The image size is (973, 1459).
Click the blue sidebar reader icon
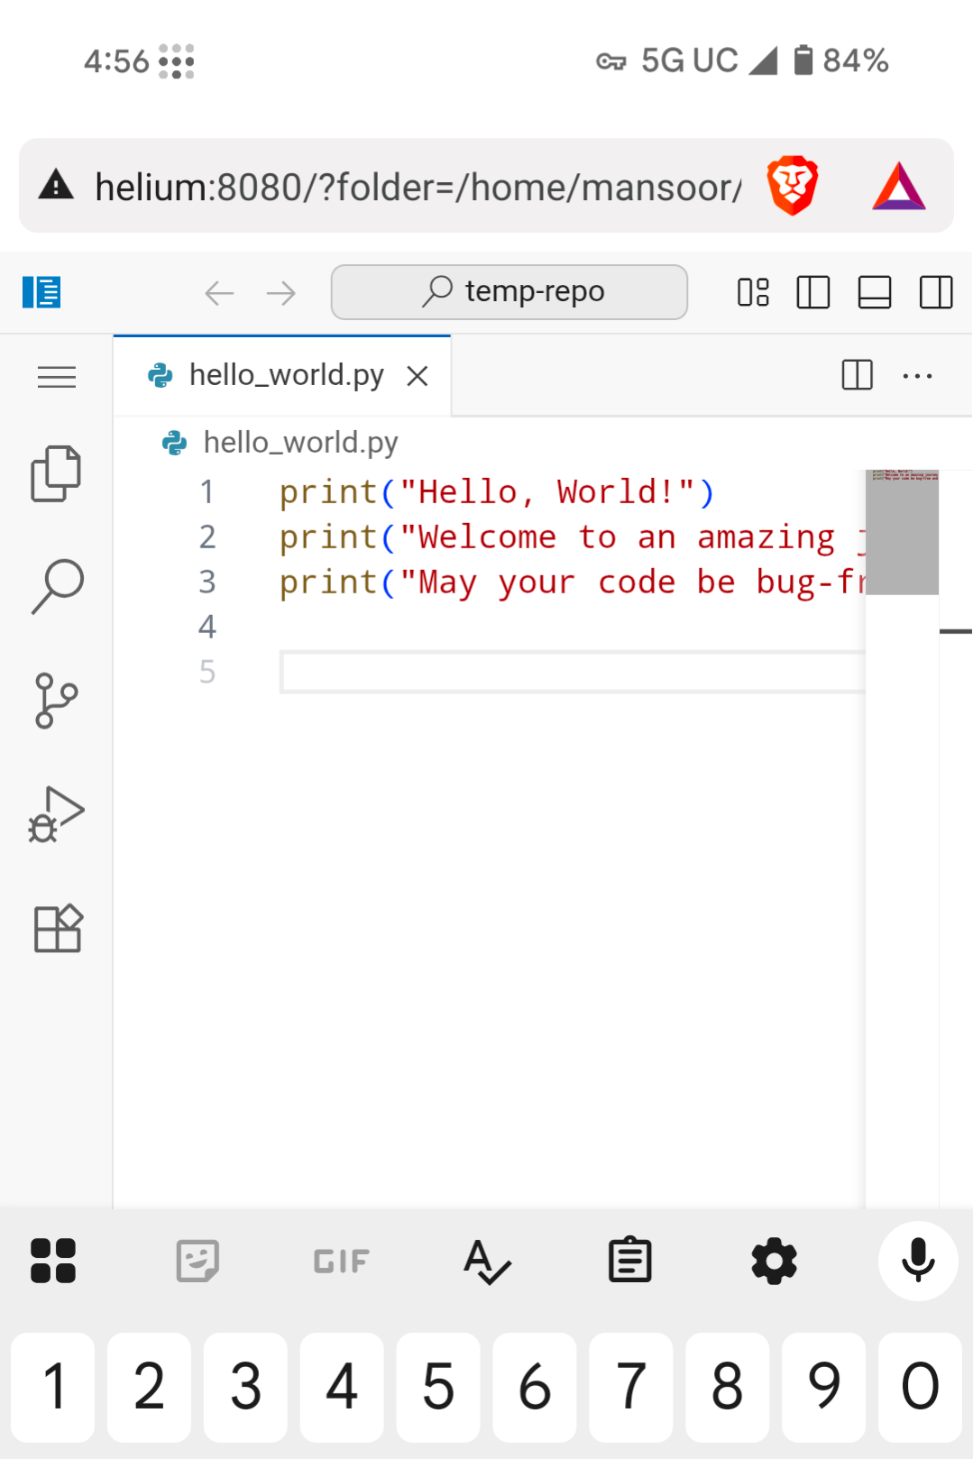click(41, 292)
